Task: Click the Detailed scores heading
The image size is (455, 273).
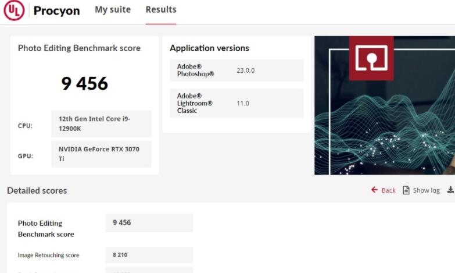Action: (x=37, y=190)
